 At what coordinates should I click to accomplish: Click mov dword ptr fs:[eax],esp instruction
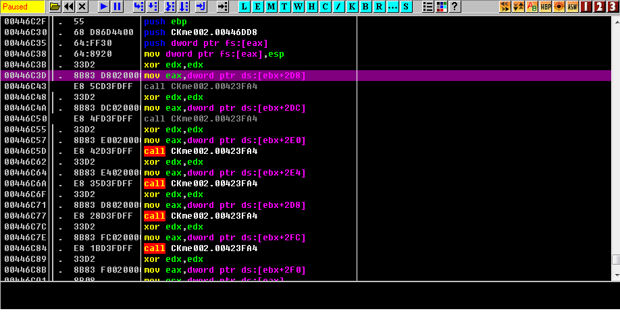tap(214, 54)
